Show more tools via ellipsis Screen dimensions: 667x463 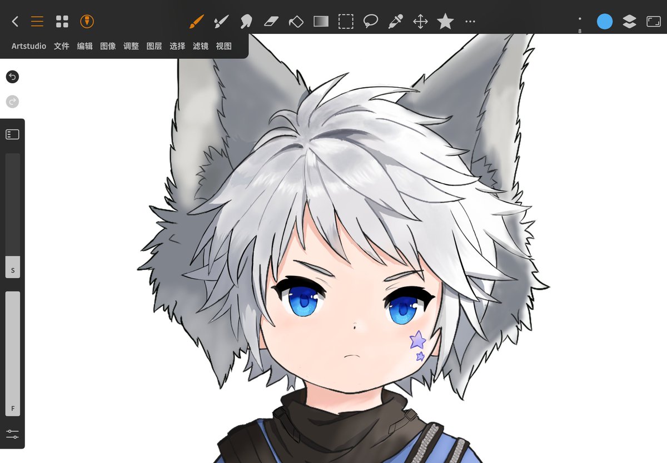tap(470, 22)
